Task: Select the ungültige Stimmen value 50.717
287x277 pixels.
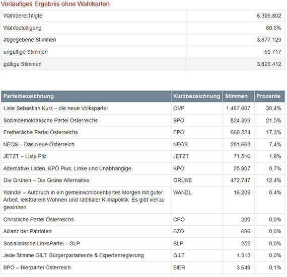Action: [272, 52]
